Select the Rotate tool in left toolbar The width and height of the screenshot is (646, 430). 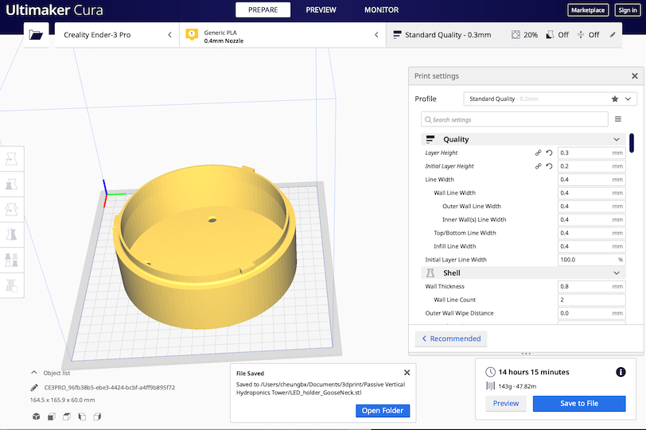pos(11,209)
